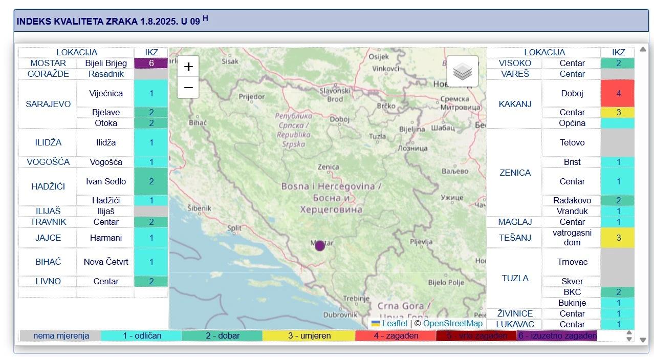Select the SARAJEVO location cell
654x357 pixels.
[x=48, y=104]
